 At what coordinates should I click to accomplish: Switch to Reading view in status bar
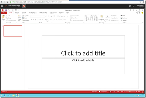[x=118, y=92]
